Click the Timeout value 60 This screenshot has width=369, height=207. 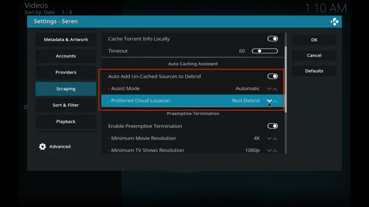pyautogui.click(x=242, y=51)
